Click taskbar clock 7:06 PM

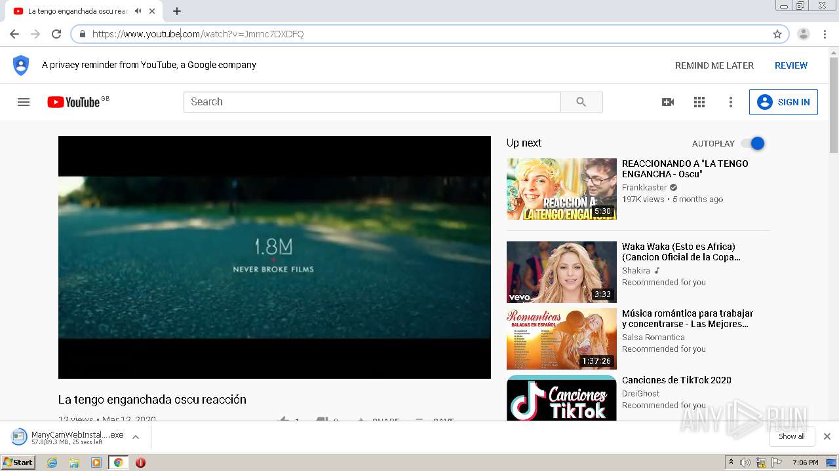805,462
